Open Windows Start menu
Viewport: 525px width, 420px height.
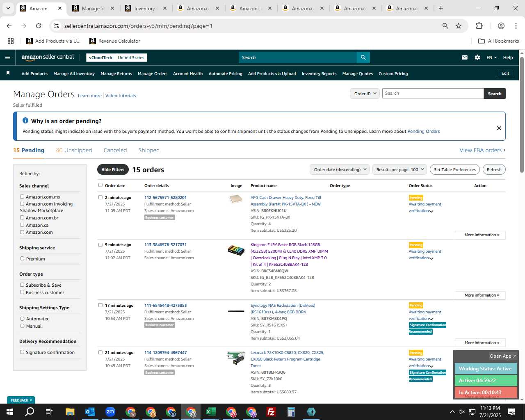pos(9,411)
